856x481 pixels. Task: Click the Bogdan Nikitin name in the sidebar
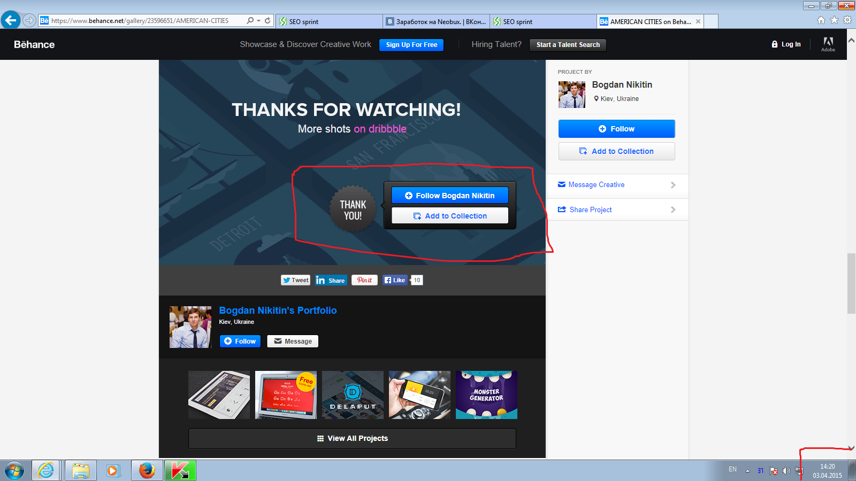(x=622, y=84)
